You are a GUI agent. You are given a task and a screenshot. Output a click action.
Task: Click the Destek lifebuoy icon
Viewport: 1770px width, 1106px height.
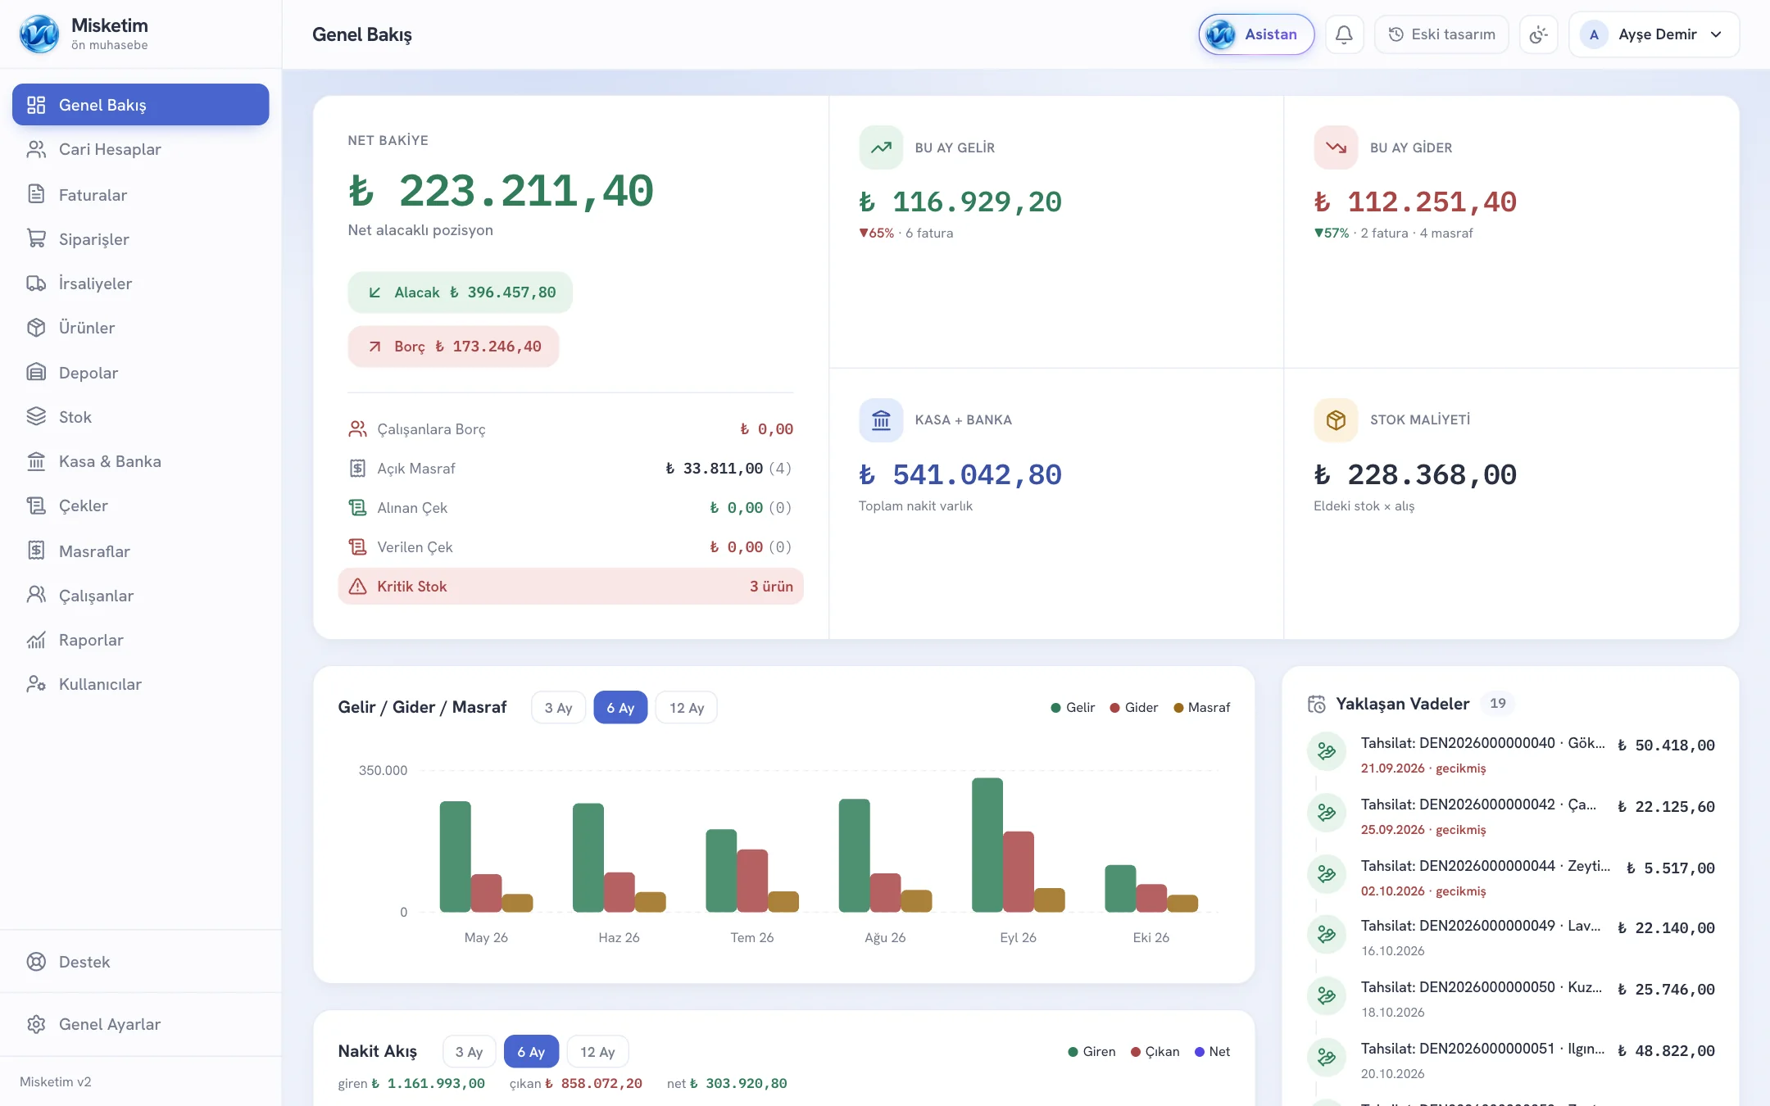point(36,962)
